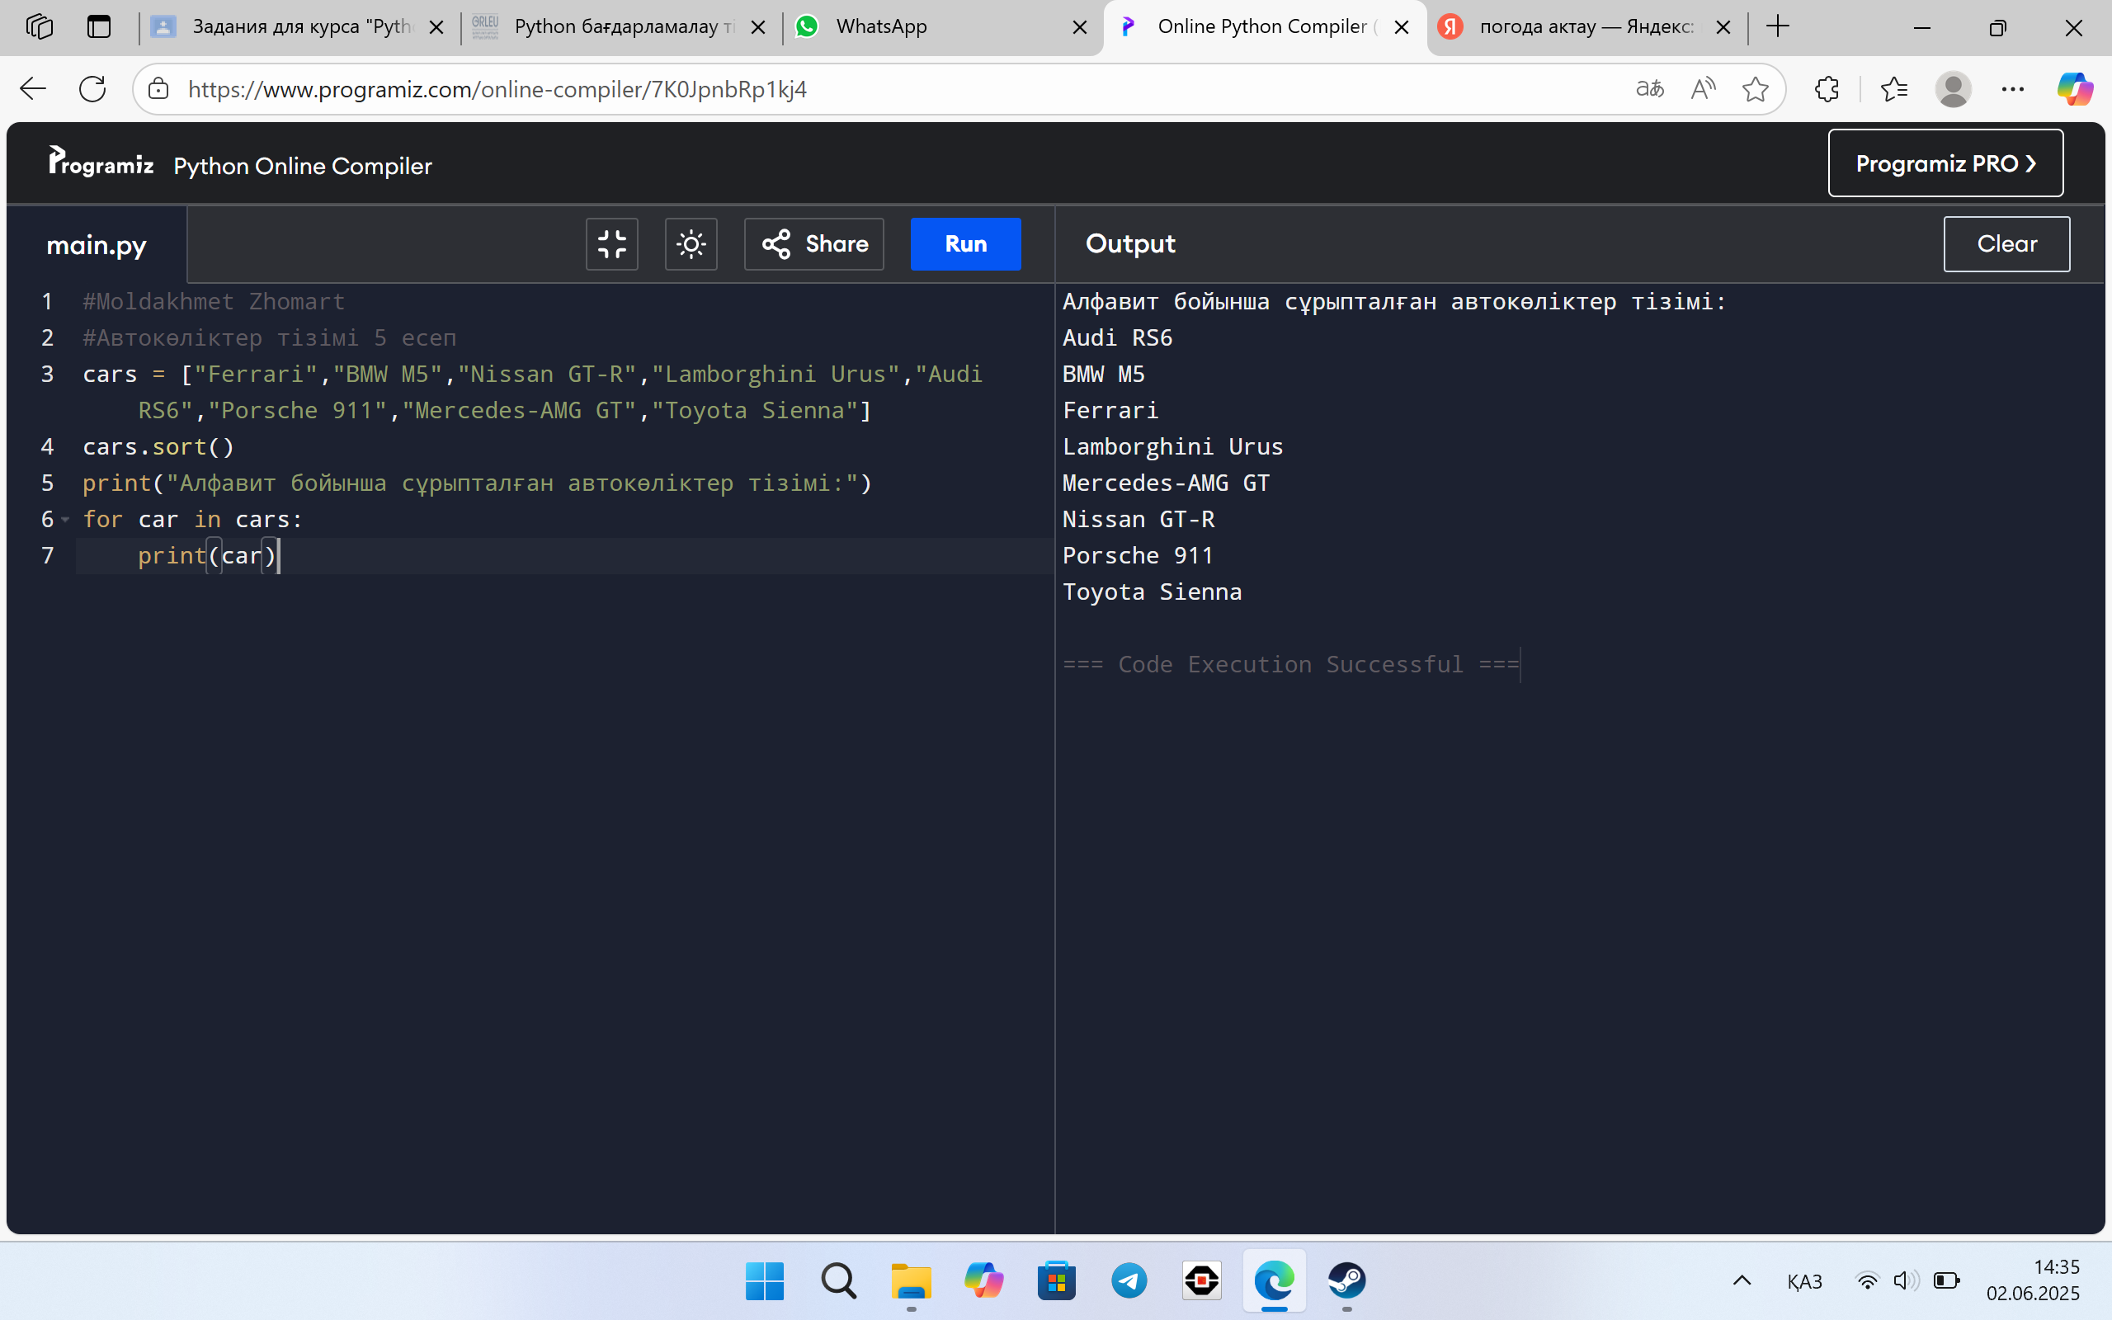
Task: Switch to light theme with sun icon
Action: pos(691,243)
